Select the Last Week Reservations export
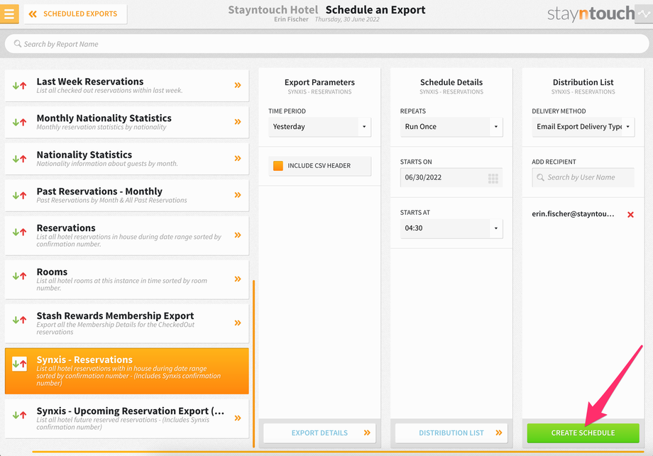The width and height of the screenshot is (653, 456). 126,85
